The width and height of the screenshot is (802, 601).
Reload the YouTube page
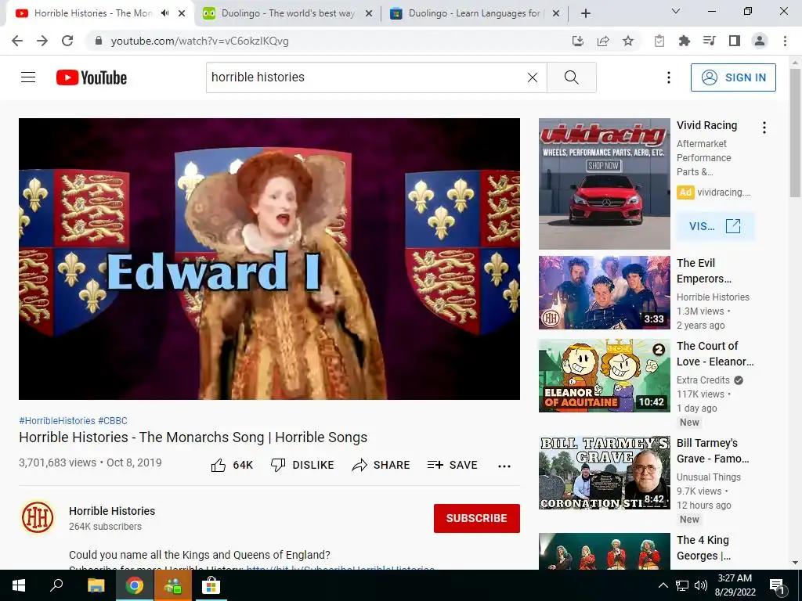tap(67, 41)
